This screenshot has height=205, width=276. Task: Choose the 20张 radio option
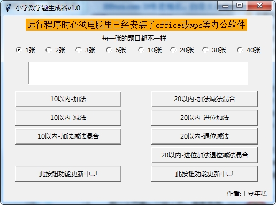coord(173,50)
